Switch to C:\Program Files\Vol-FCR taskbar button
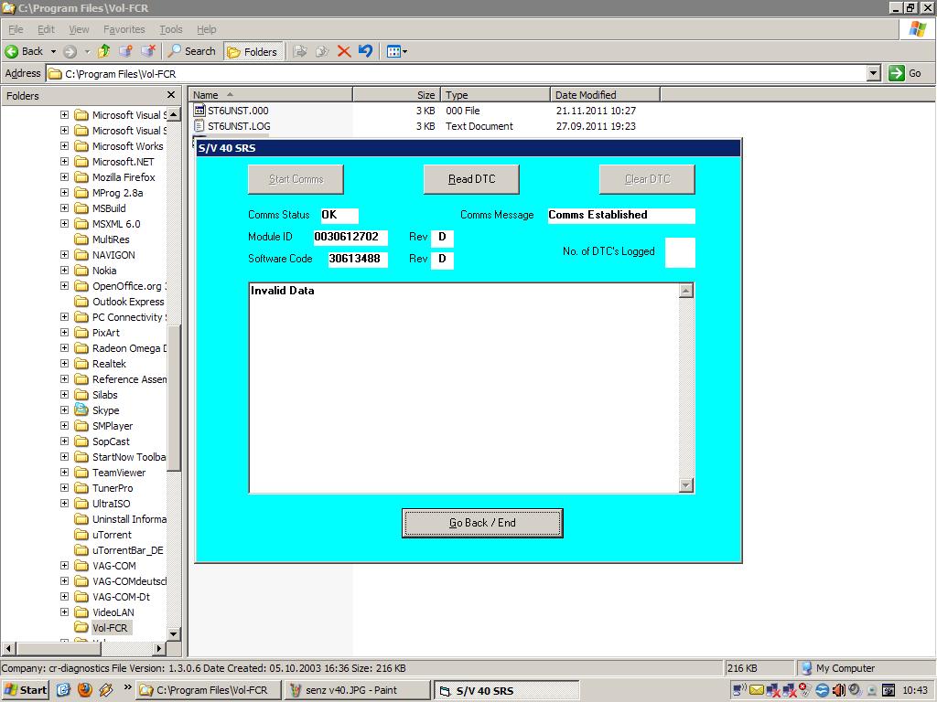The height and width of the screenshot is (702, 937). coord(210,690)
